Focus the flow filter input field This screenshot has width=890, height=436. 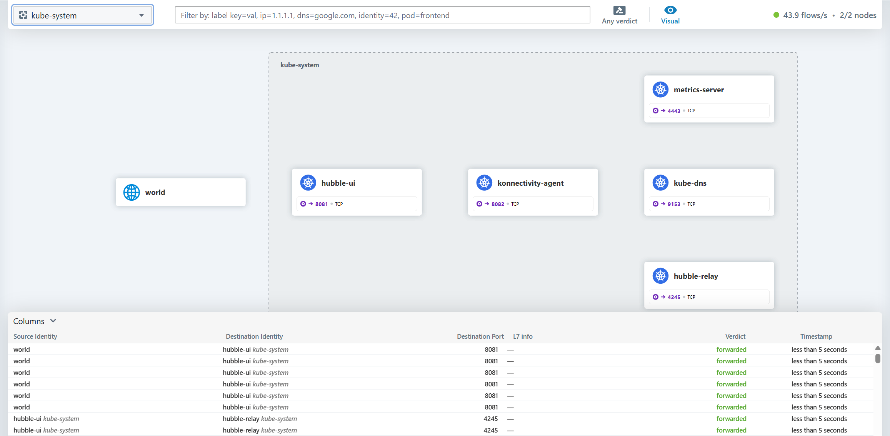point(382,15)
